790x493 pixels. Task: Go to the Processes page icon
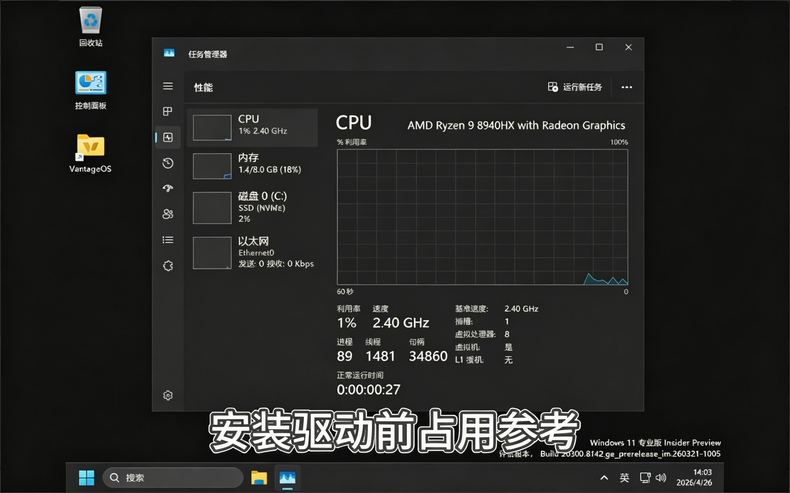point(168,112)
